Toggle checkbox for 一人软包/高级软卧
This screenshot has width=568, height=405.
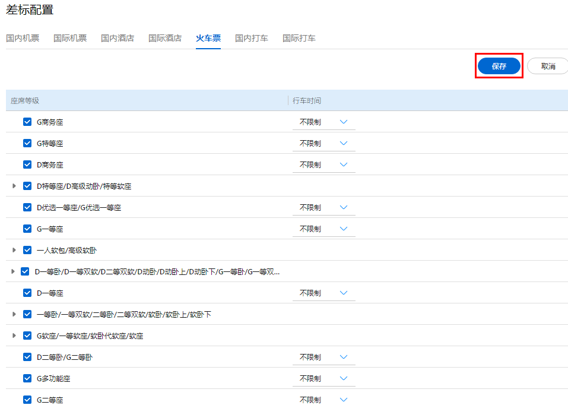[x=27, y=250]
